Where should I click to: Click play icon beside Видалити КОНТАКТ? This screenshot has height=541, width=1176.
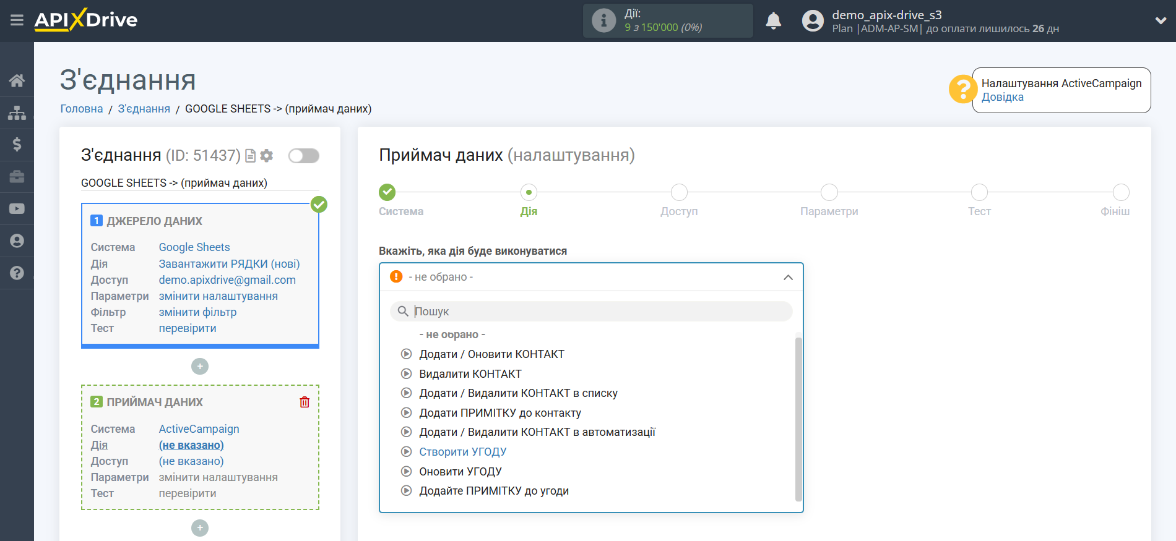406,373
